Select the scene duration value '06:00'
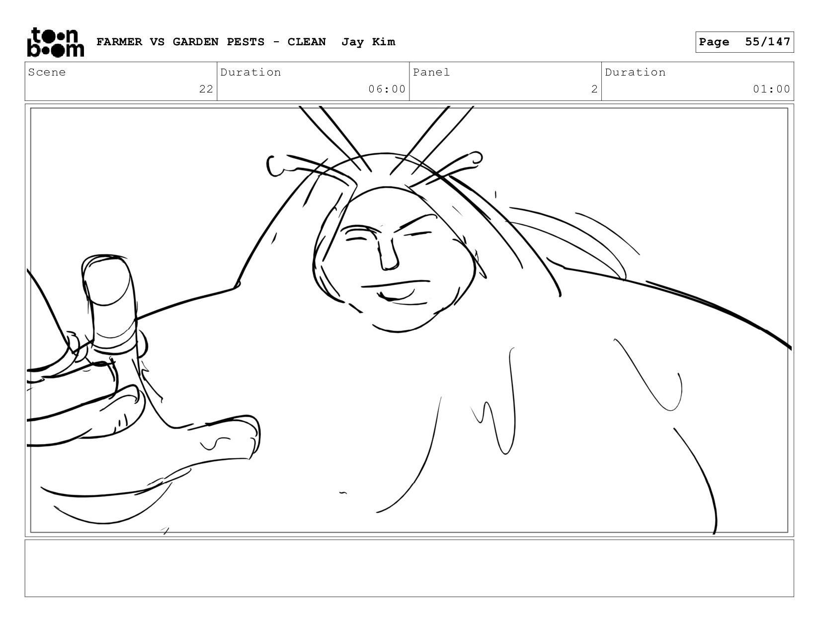The width and height of the screenshot is (820, 634). click(387, 89)
